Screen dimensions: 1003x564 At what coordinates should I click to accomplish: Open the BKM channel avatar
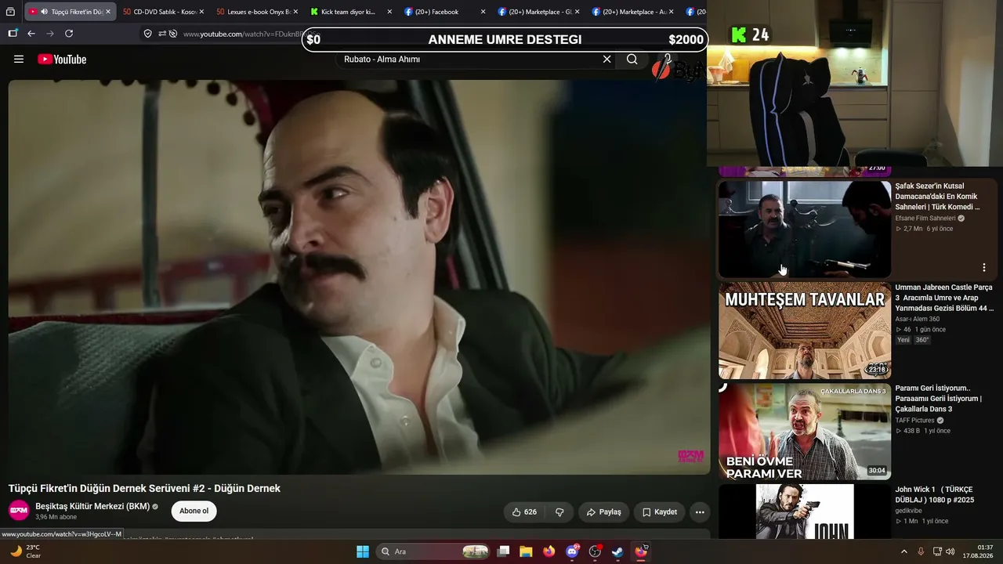click(19, 511)
